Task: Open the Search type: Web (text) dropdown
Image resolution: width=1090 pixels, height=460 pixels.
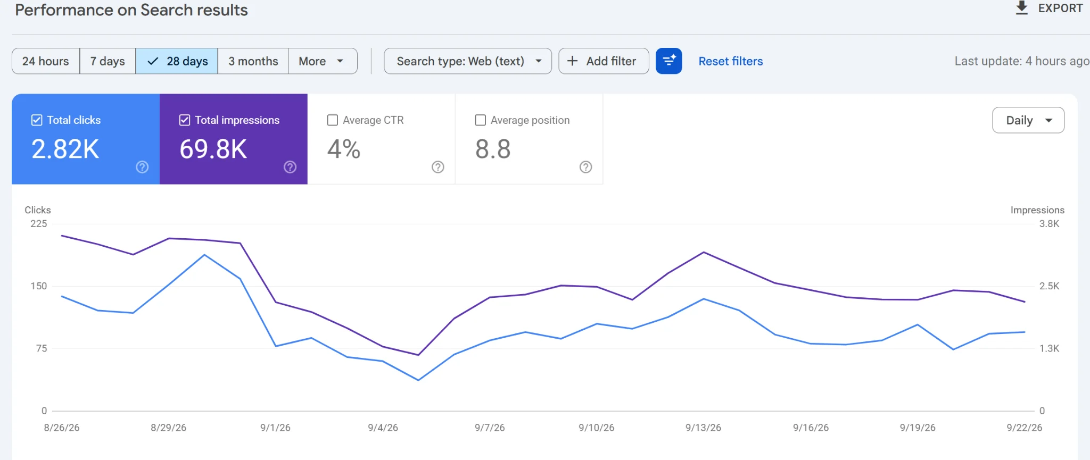Action: click(x=468, y=61)
